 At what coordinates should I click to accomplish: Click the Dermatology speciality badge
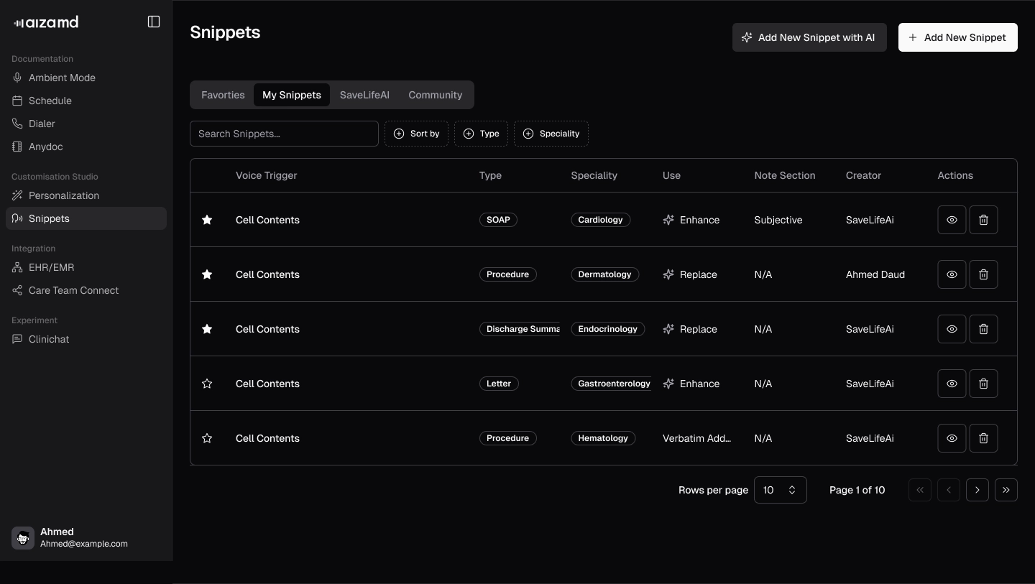pos(605,274)
